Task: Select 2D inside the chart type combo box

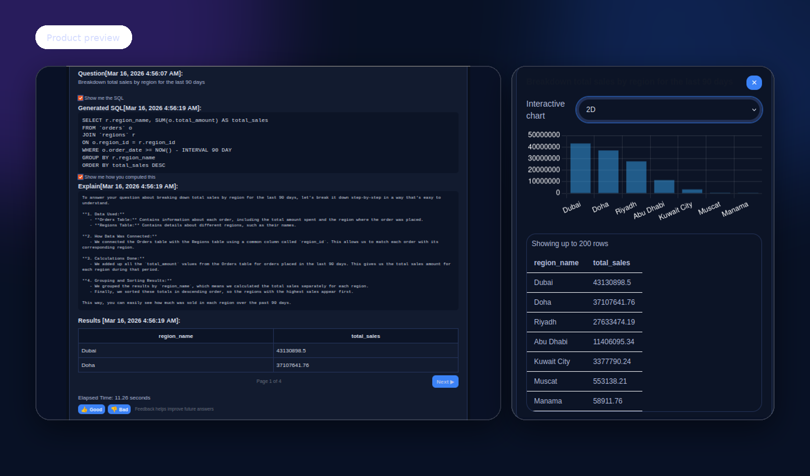Action: pyautogui.click(x=668, y=110)
